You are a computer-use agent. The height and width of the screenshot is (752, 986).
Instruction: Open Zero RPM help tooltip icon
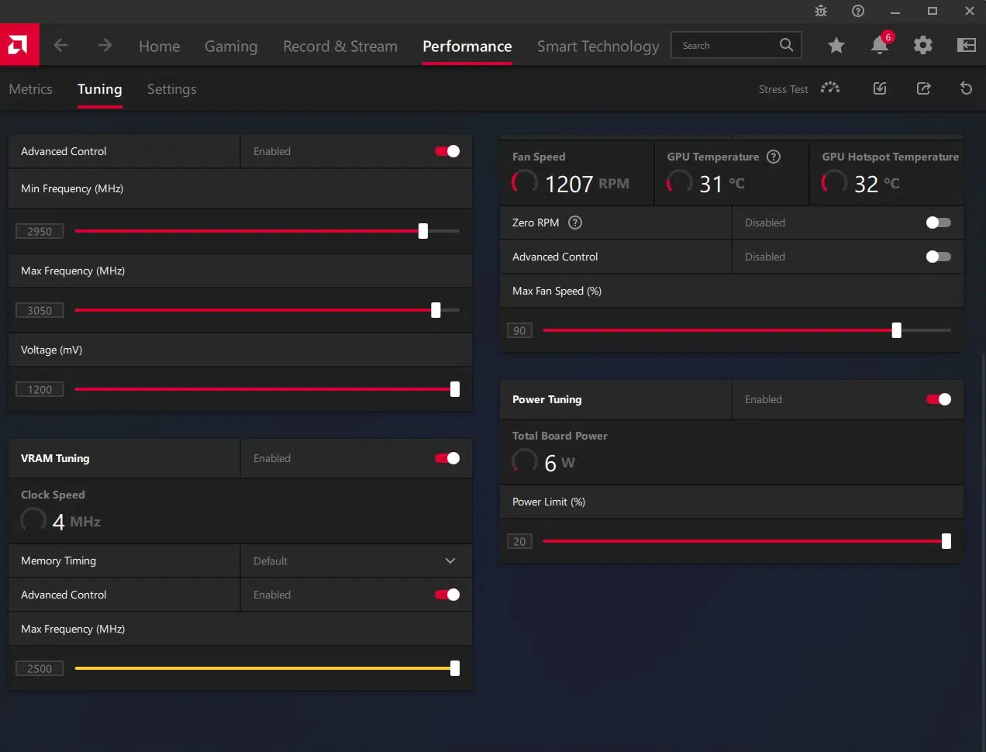575,222
